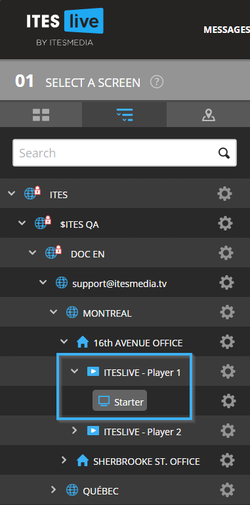Click the locked globe icon beside $ITES QA

click(43, 223)
